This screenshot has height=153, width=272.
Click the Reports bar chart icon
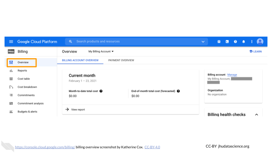click(11, 71)
